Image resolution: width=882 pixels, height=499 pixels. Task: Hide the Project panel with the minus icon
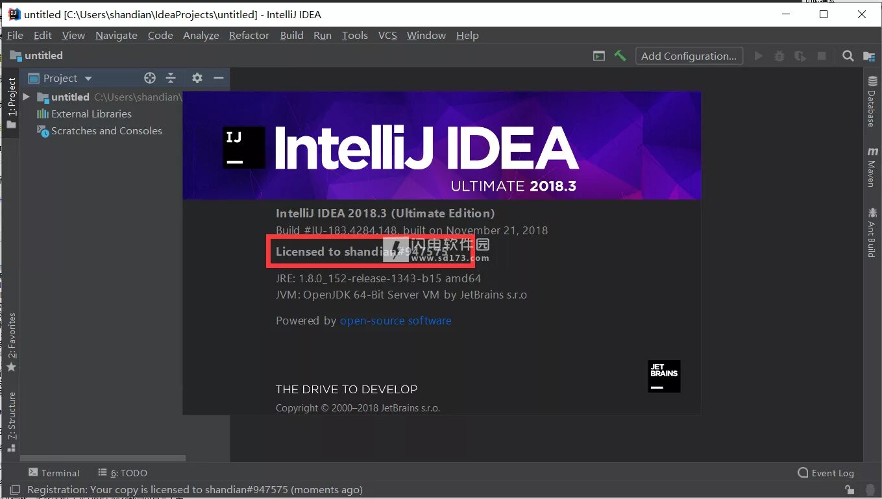click(x=217, y=78)
